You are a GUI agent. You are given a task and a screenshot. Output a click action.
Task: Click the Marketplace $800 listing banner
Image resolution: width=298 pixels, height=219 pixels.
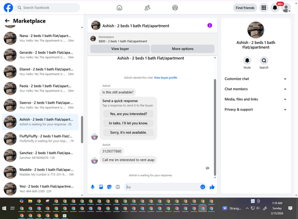153,39
